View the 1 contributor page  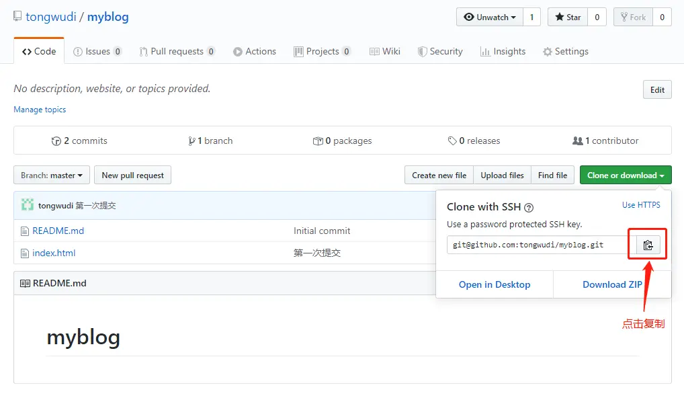click(x=605, y=141)
